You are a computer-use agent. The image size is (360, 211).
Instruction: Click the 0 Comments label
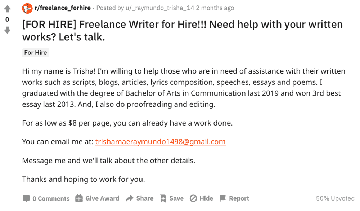coord(51,198)
